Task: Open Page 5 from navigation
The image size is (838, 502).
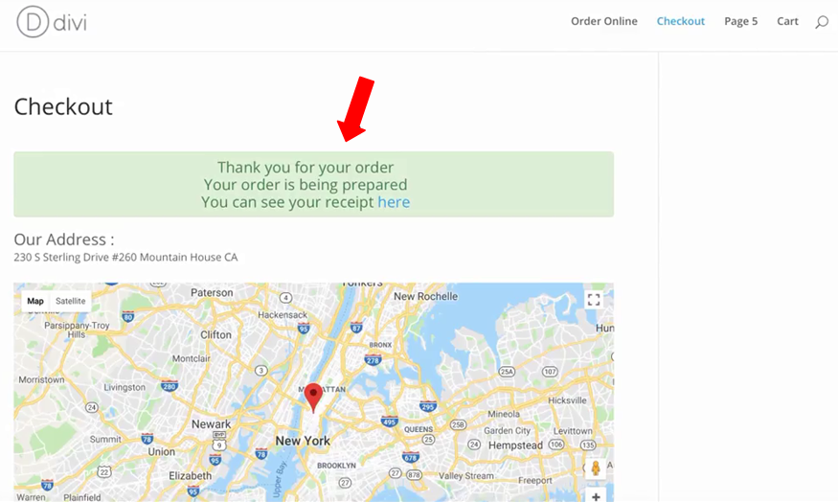Action: coord(740,21)
